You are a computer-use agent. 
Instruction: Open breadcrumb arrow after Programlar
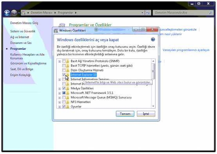coord(76,13)
